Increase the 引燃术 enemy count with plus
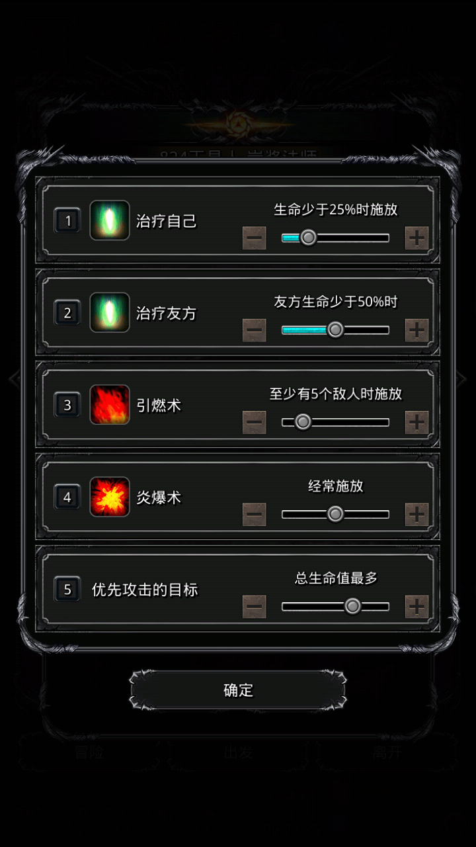 point(416,422)
